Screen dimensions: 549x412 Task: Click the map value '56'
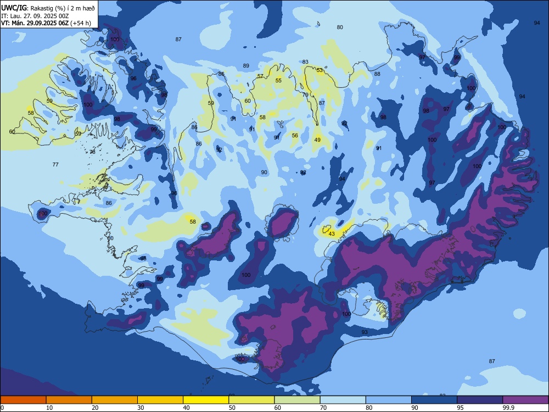pyautogui.click(x=295, y=135)
